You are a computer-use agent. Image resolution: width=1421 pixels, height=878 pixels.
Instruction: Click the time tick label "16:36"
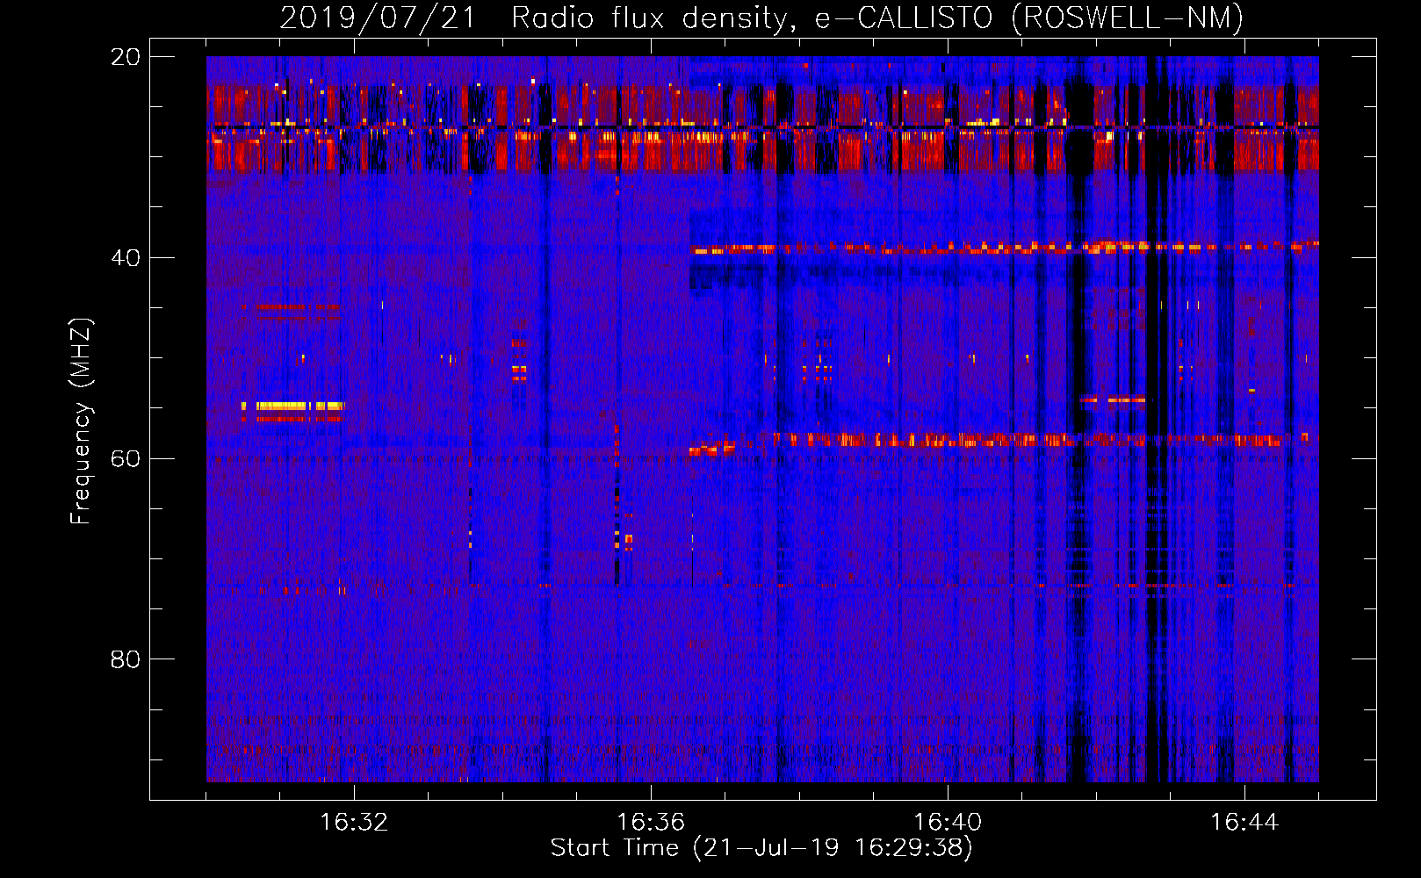pyautogui.click(x=651, y=823)
